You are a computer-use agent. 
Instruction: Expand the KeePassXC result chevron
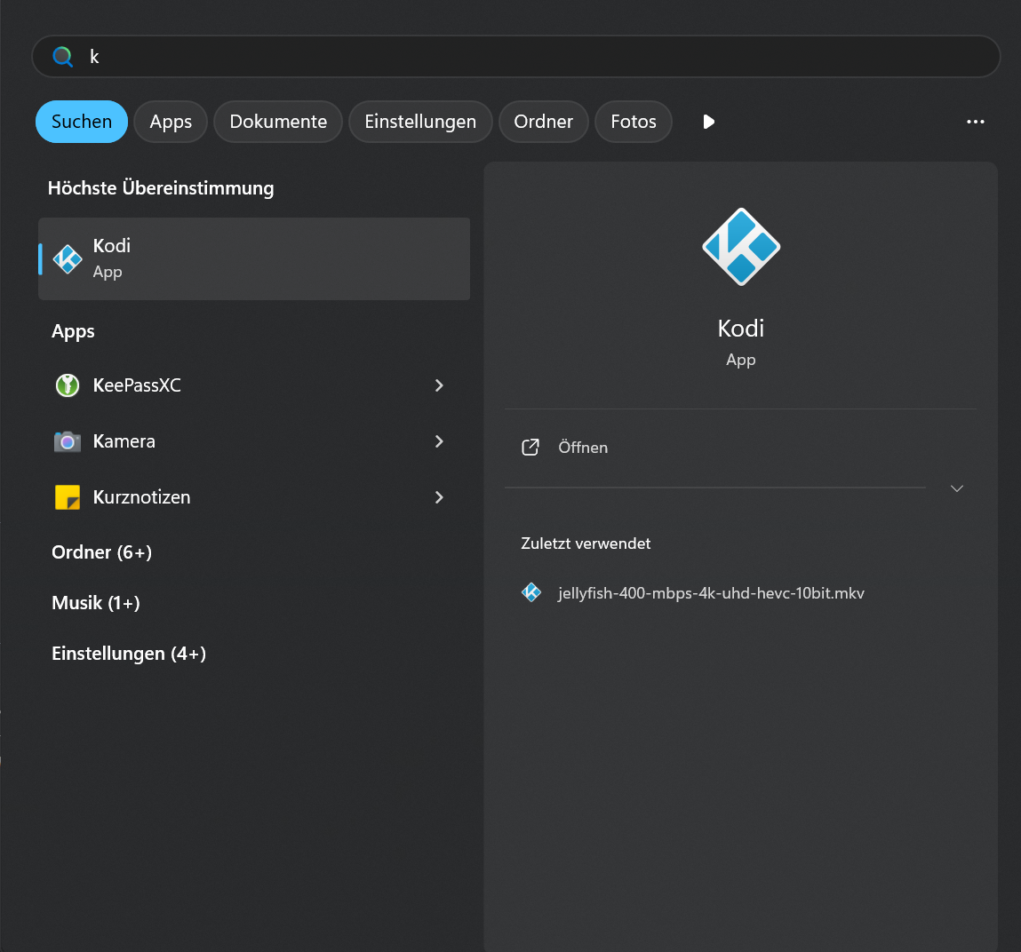pos(439,385)
